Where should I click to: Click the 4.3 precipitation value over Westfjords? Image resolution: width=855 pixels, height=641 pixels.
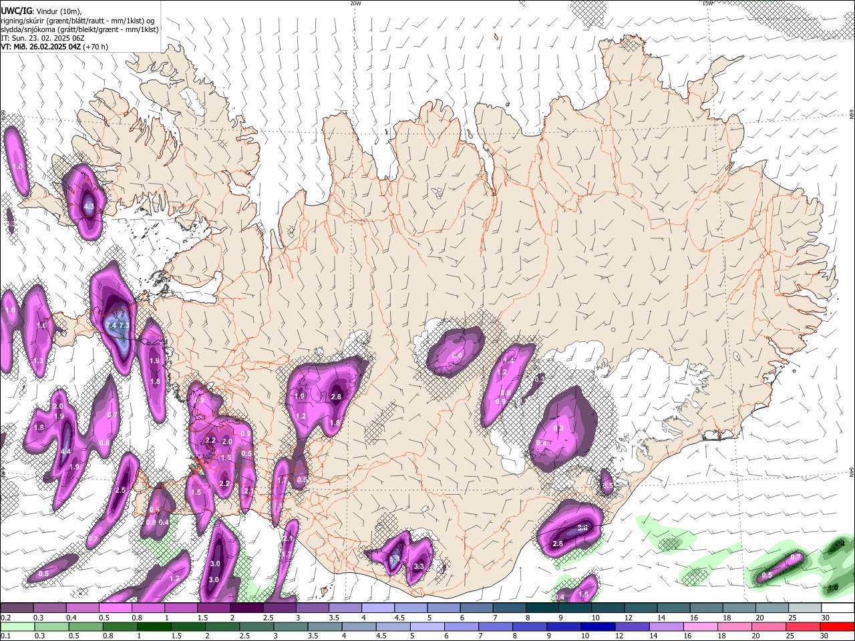[89, 207]
